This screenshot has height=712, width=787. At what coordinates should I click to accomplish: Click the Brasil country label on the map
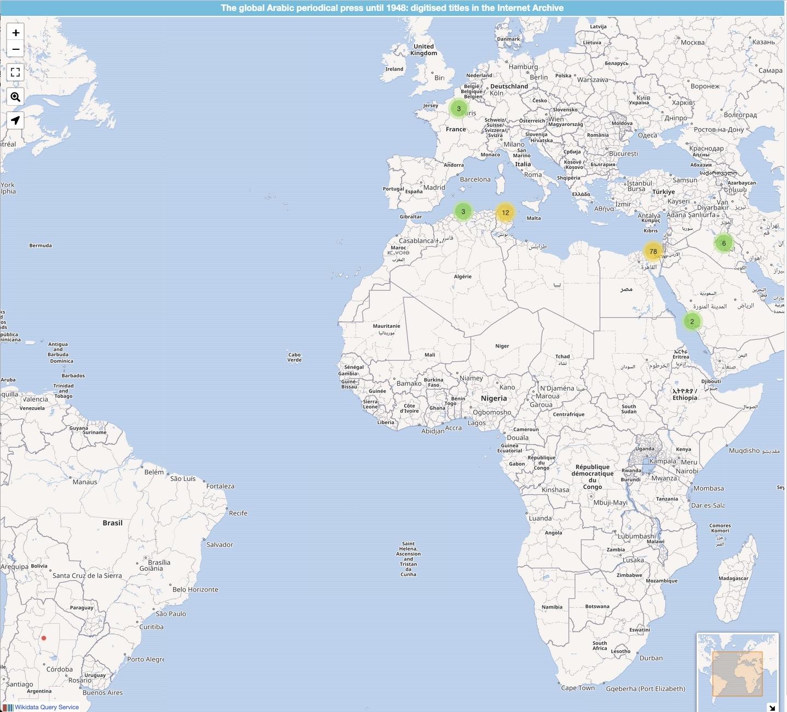(112, 523)
